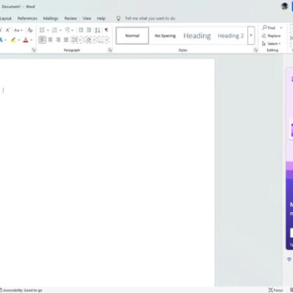
Task: Click the Clear All Formatting icon
Action: pyautogui.click(x=30, y=30)
